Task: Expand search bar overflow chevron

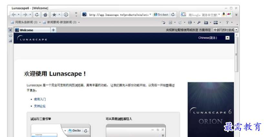Action: coord(237,15)
